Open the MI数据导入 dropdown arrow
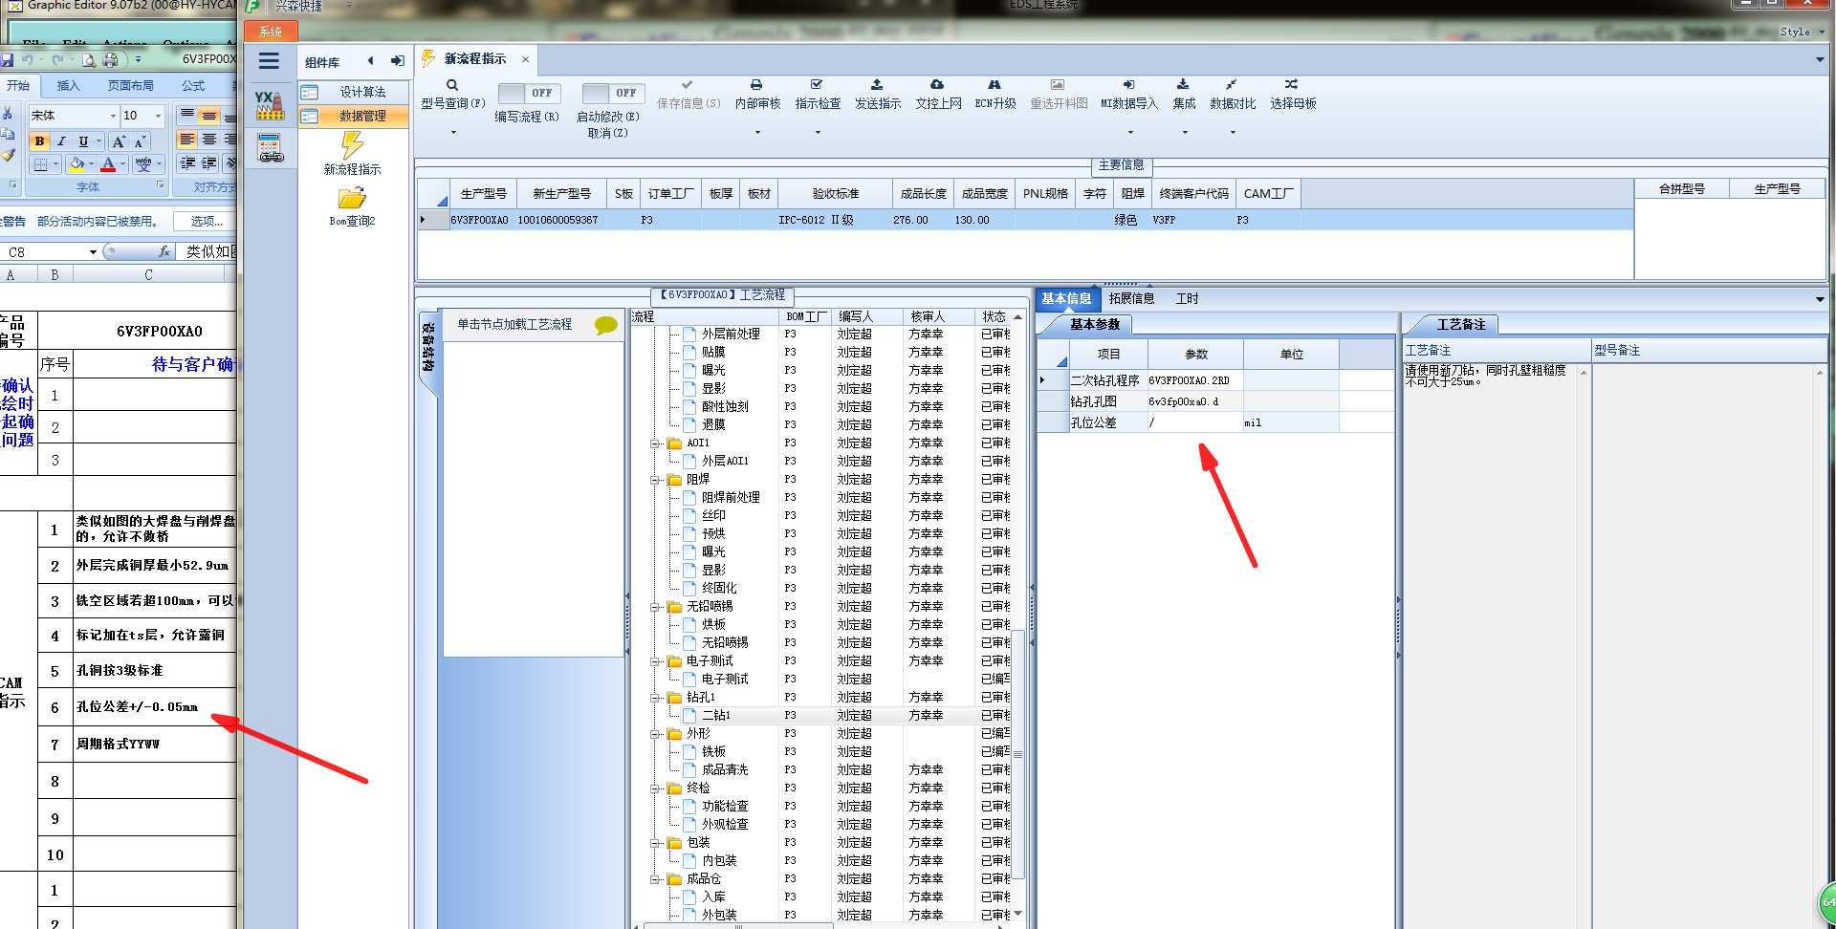The height and width of the screenshot is (929, 1836). click(1130, 132)
